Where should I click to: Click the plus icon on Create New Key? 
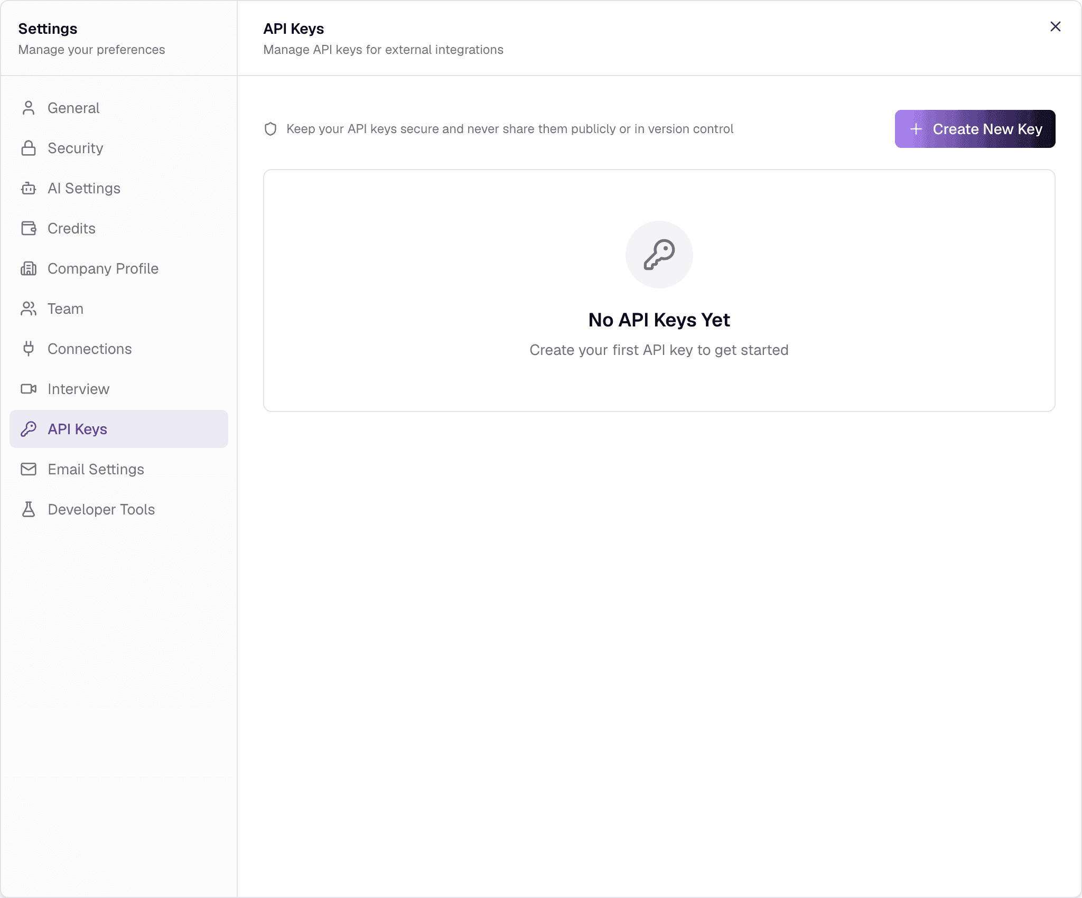point(916,129)
